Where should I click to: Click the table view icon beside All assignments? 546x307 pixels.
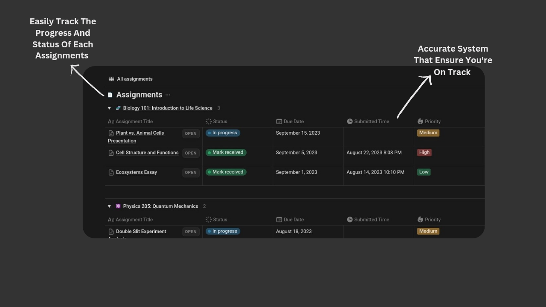point(111,79)
